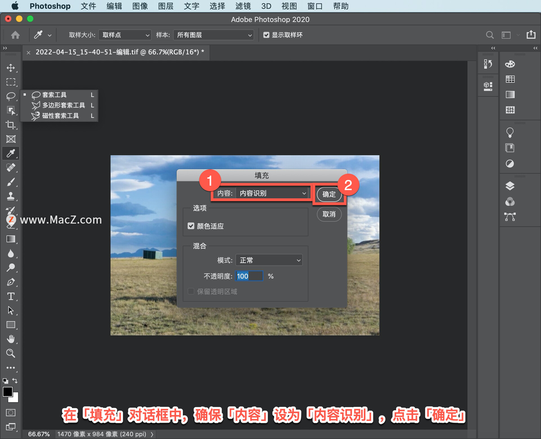
Task: Select the Rectangle shape tool
Action: click(11, 325)
